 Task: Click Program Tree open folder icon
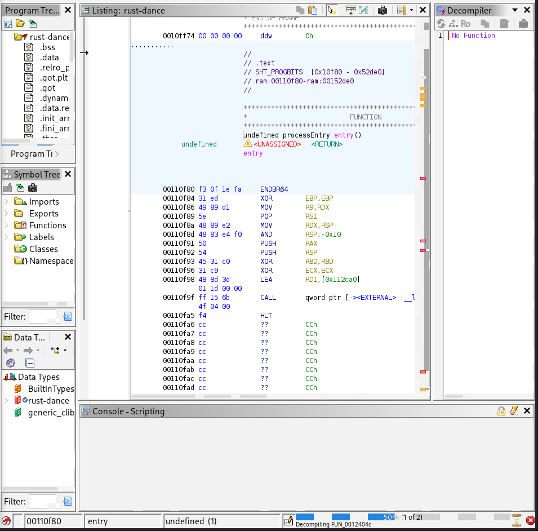(x=20, y=24)
